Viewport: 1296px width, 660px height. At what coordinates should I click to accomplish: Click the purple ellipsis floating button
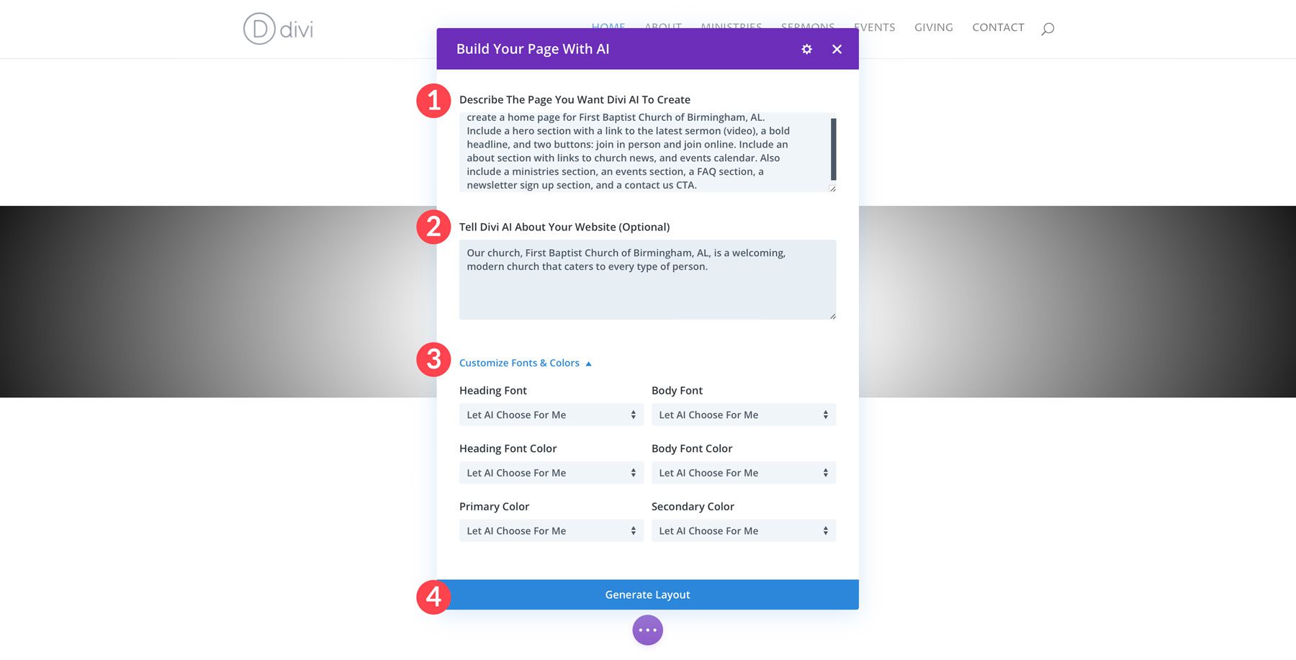click(647, 629)
